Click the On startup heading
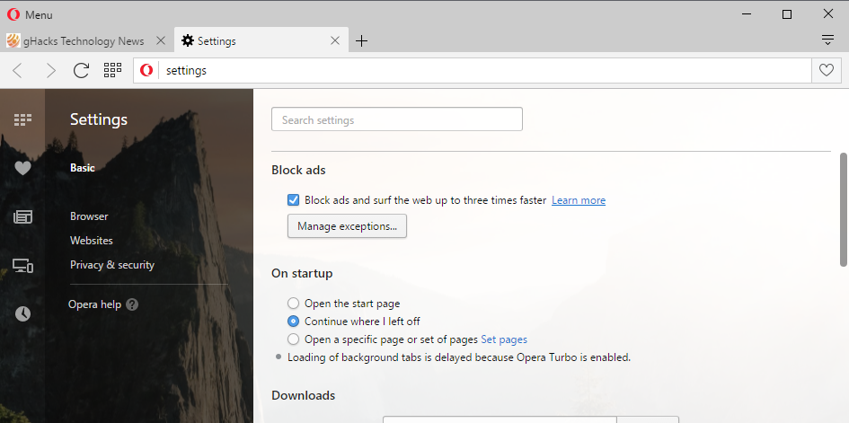 click(x=302, y=273)
